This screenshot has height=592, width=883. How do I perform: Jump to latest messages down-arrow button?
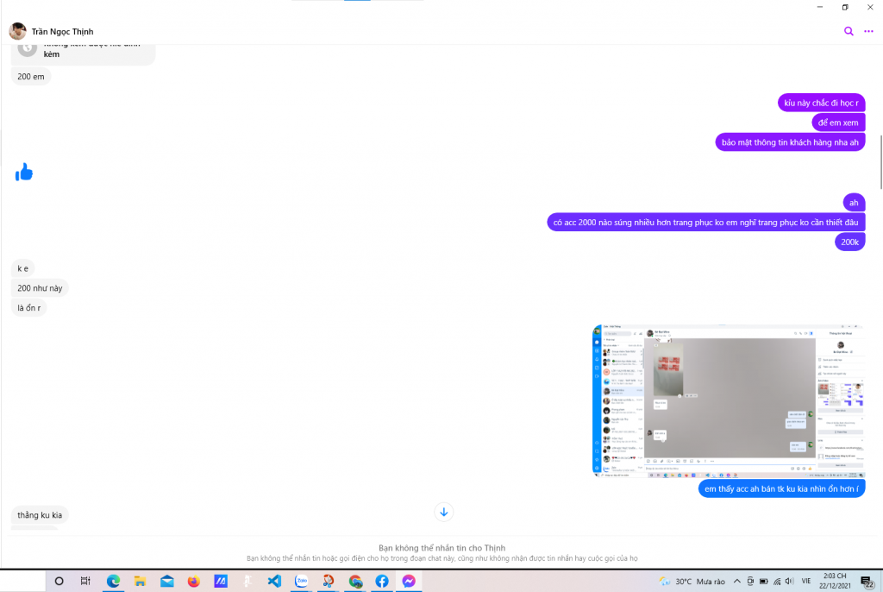(444, 512)
